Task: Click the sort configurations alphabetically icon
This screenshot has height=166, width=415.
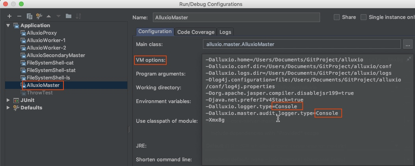Action: [78, 16]
